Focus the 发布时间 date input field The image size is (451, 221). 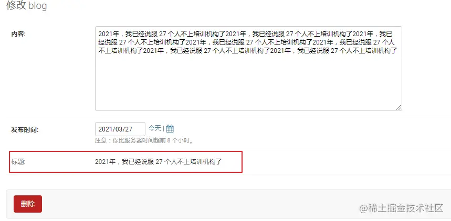(120, 129)
